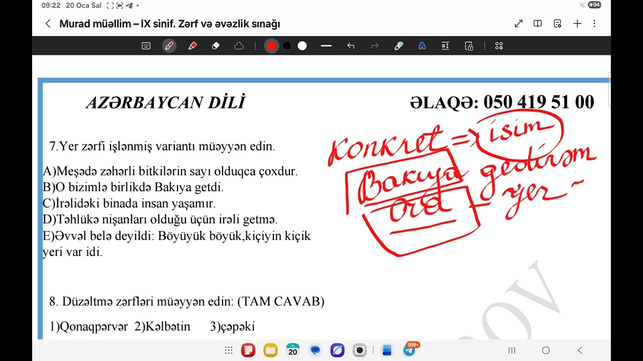This screenshot has height=361, width=643.
Task: Add a new page with plus
Action: click(x=577, y=24)
